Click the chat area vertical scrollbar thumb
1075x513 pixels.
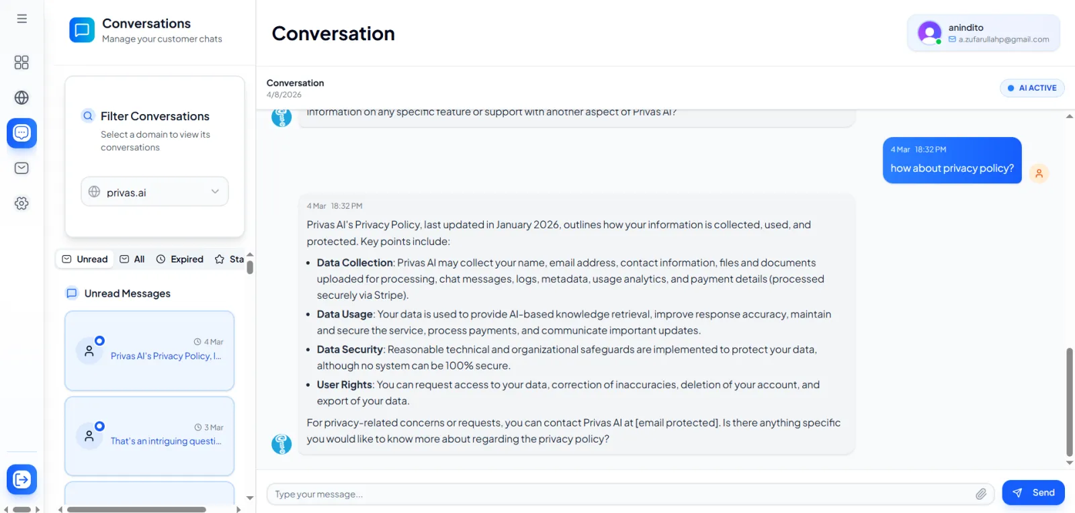pos(1069,402)
